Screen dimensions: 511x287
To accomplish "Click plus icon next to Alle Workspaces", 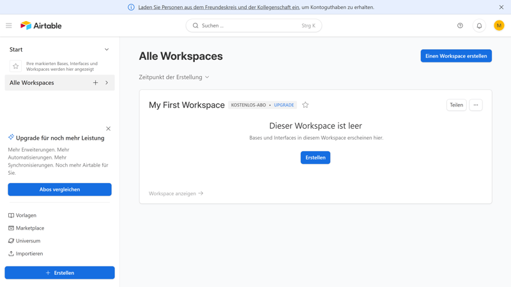I will [x=96, y=83].
